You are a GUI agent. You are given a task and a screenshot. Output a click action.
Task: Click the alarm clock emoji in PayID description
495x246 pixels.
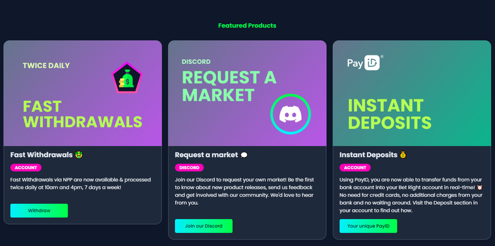pyautogui.click(x=480, y=187)
